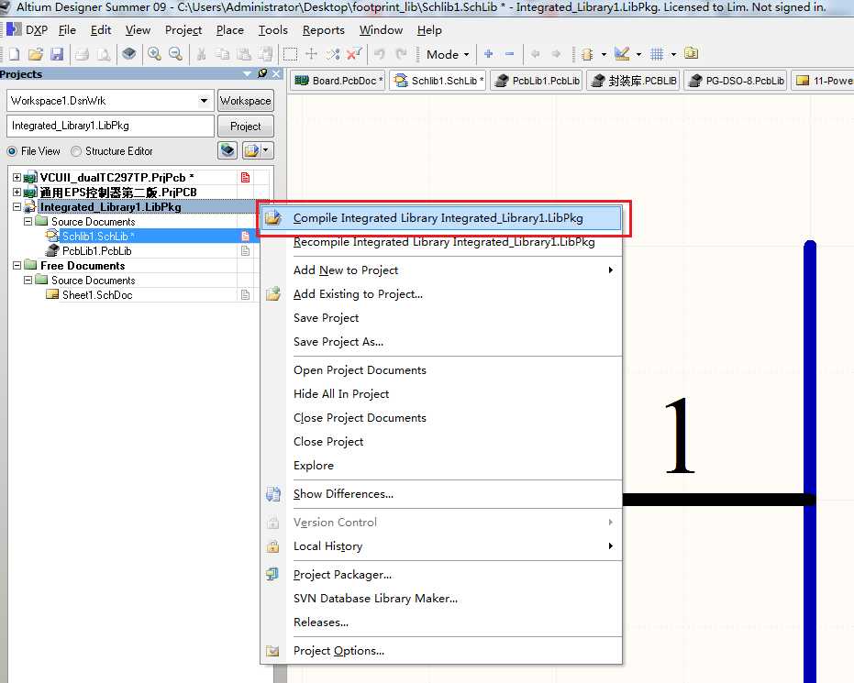Image resolution: width=854 pixels, height=683 pixels.
Task: Click the Redo arrow icon
Action: coord(402,54)
